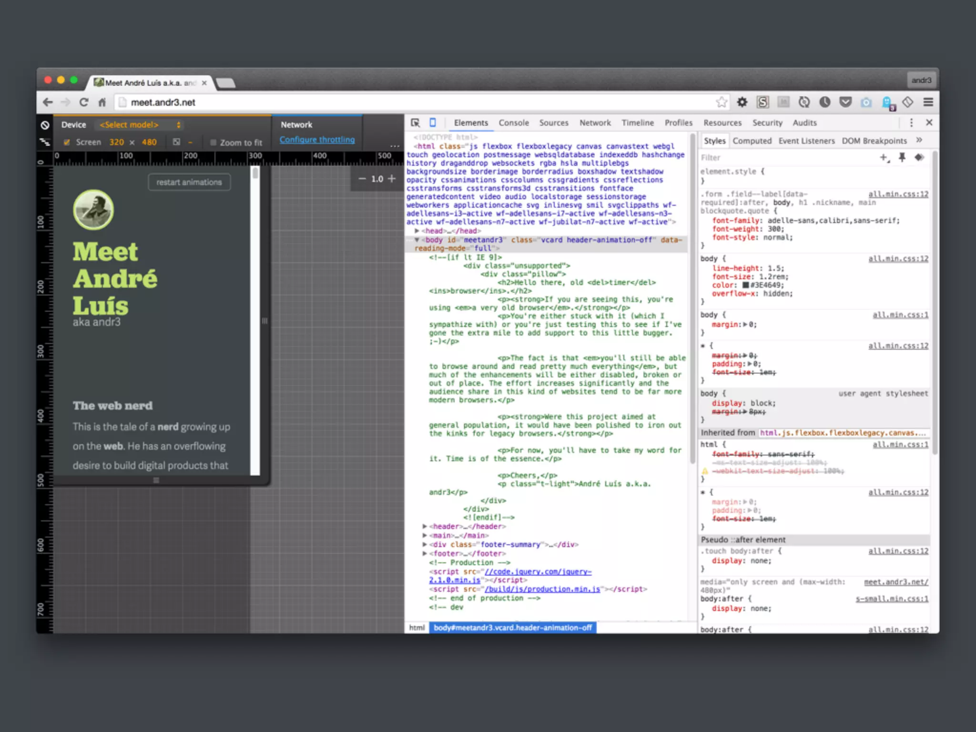Enable the Zoom to fit checkbox
Viewport: 976px width, 732px height.
[x=213, y=142]
